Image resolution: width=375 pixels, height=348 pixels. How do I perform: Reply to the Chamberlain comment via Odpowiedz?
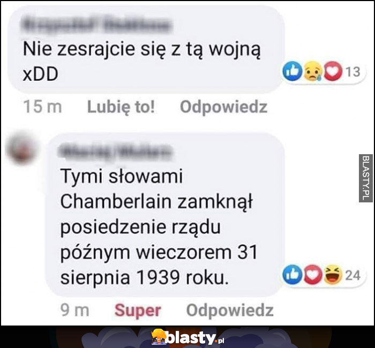[230, 311]
